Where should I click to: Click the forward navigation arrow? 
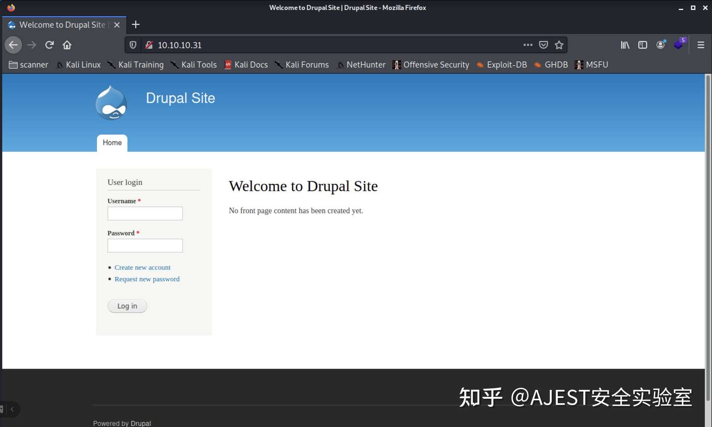tap(32, 45)
